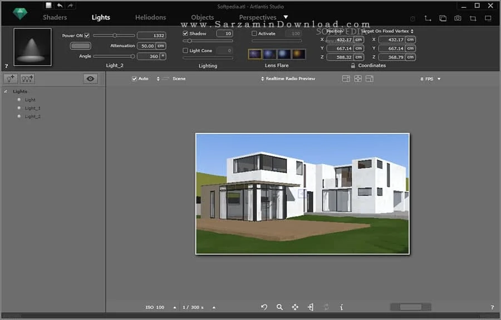This screenshot has height=320, width=501.
Task: Toggle the Light_2 bullet in the list
Action: pyautogui.click(x=19, y=116)
